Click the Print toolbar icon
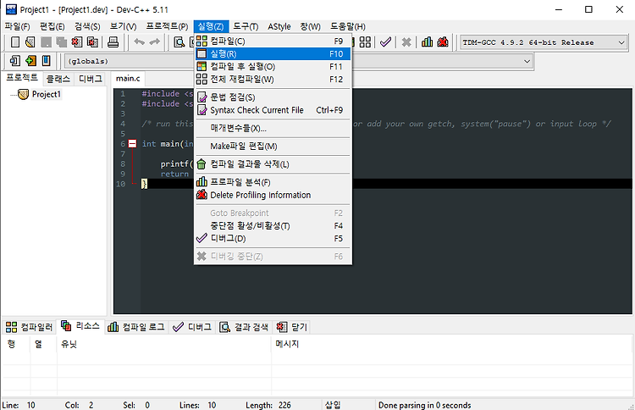The width and height of the screenshot is (635, 410). (x=113, y=42)
